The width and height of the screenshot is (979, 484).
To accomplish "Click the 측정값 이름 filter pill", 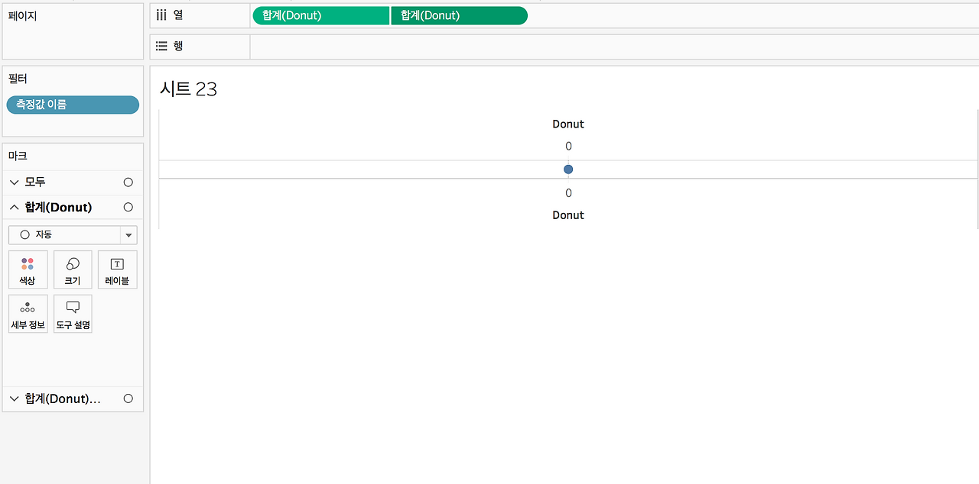I will tap(73, 105).
